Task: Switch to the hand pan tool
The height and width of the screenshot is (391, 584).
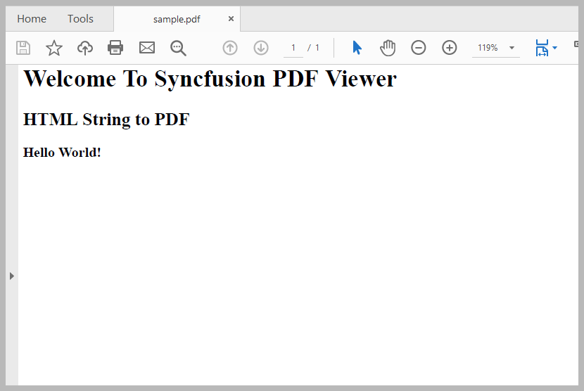Action: coord(388,48)
